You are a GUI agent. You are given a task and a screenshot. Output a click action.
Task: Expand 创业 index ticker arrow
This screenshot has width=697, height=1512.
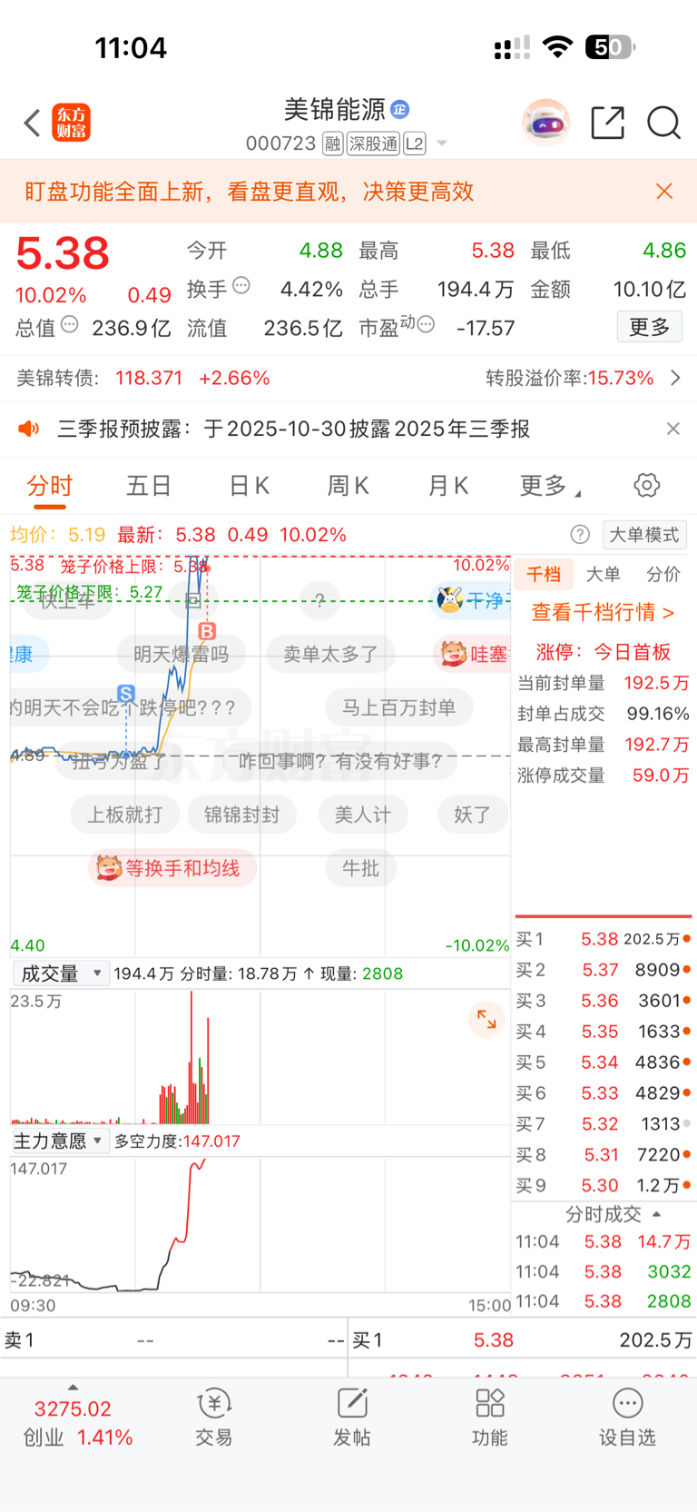pyautogui.click(x=73, y=1388)
